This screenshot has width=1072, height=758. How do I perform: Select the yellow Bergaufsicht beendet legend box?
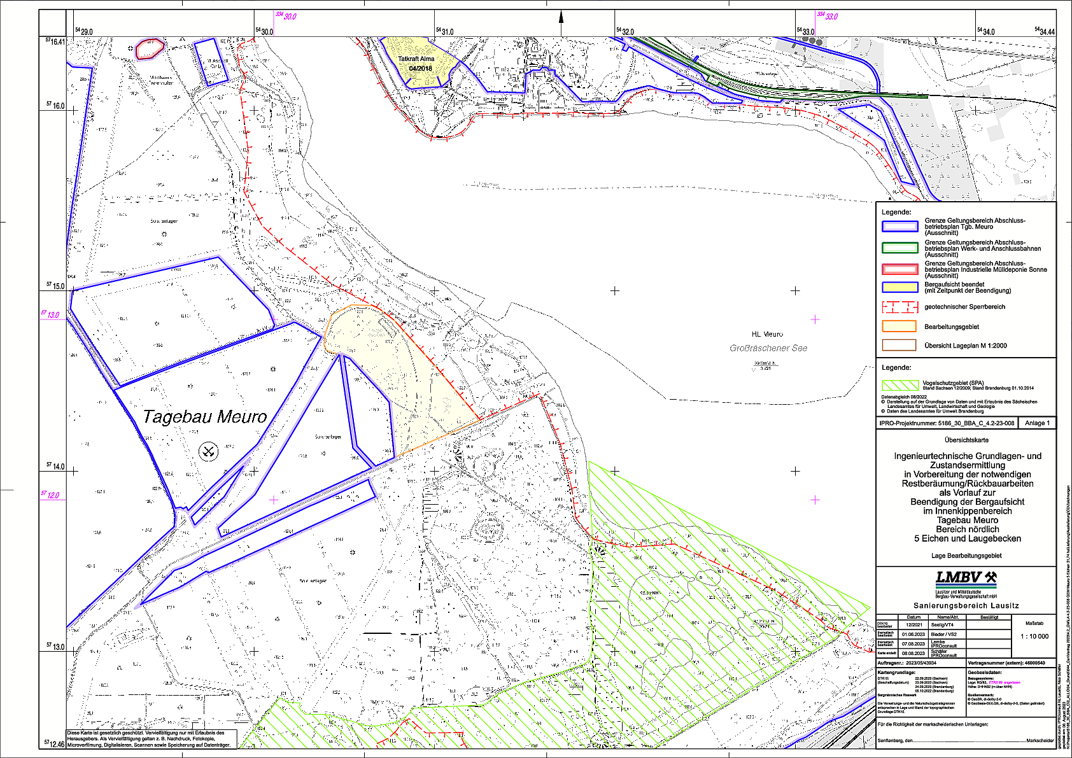coord(899,288)
